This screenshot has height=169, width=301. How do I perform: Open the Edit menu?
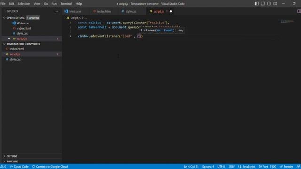pyautogui.click(x=11, y=4)
